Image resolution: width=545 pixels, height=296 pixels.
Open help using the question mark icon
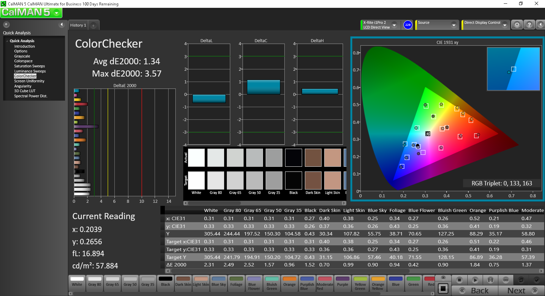[529, 25]
